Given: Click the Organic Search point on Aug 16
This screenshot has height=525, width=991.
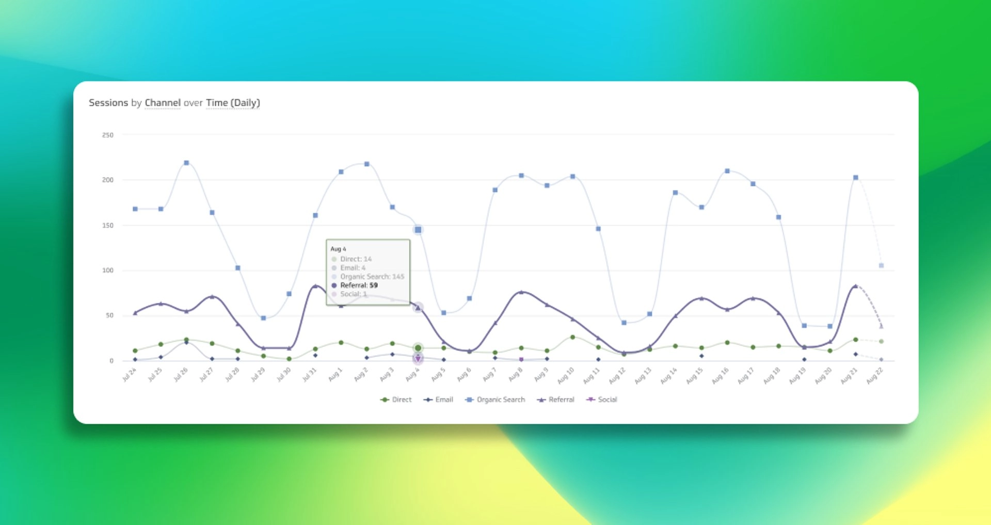Looking at the screenshot, I should pyautogui.click(x=727, y=171).
